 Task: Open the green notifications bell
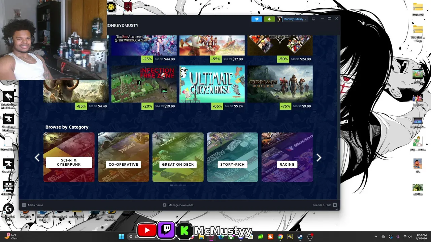pos(269,19)
